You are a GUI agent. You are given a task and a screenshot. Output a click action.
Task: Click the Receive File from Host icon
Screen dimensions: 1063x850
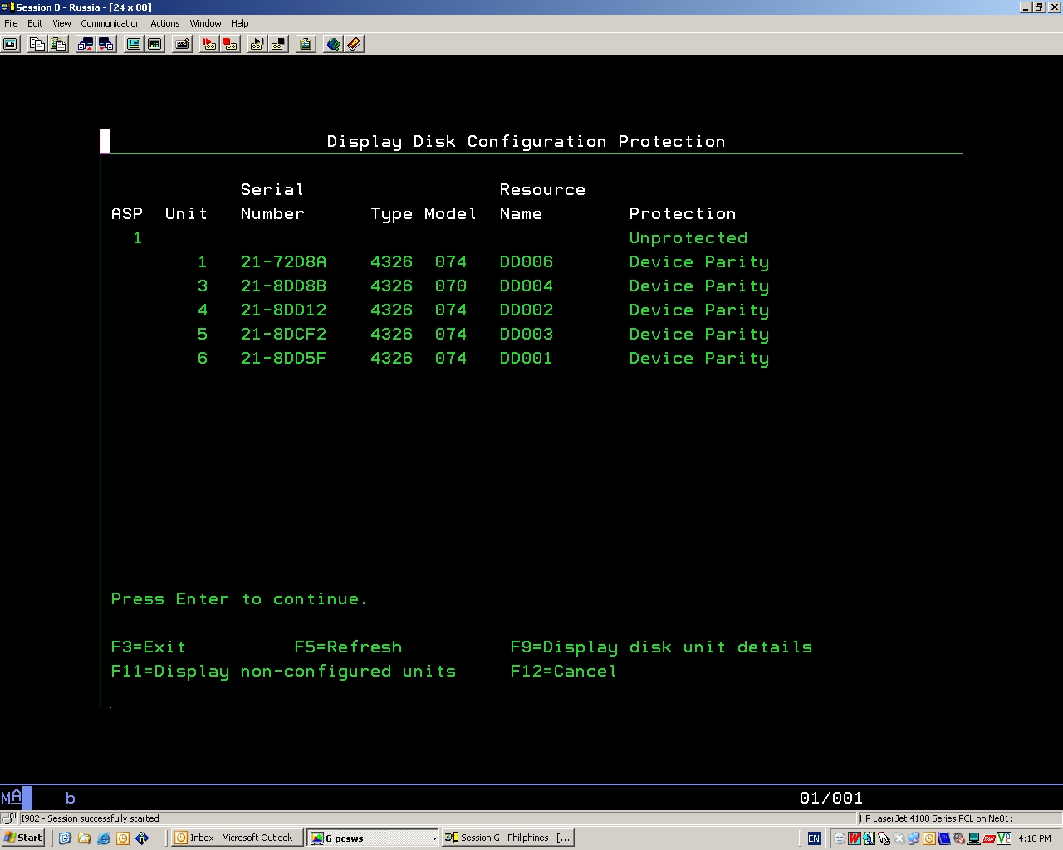(106, 44)
